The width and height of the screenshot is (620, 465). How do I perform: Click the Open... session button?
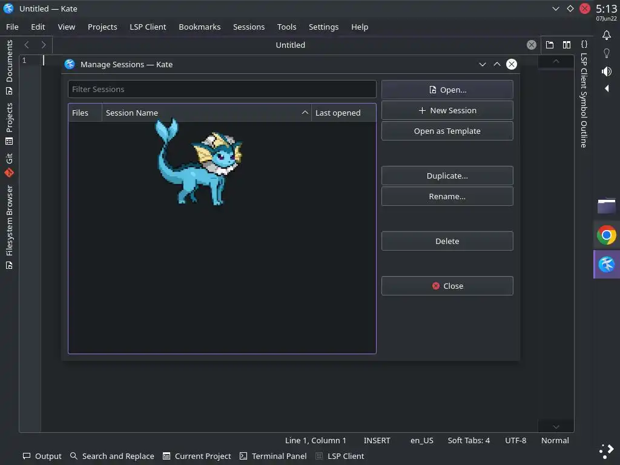(447, 90)
